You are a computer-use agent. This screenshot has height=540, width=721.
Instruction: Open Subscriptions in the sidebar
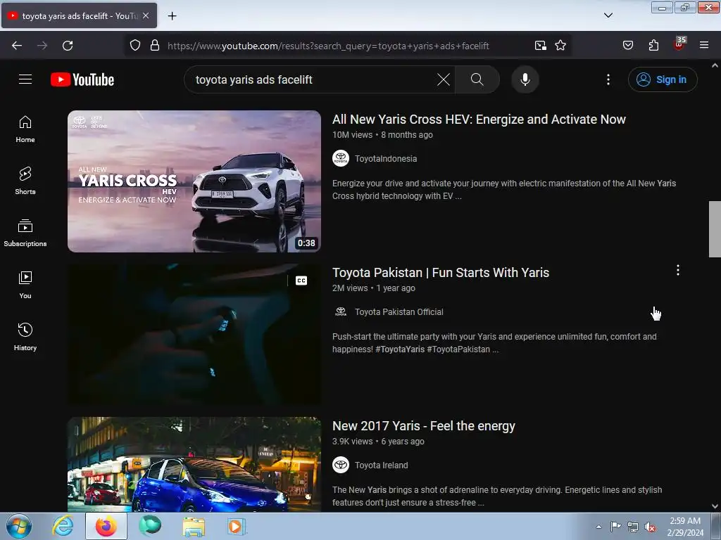(25, 233)
